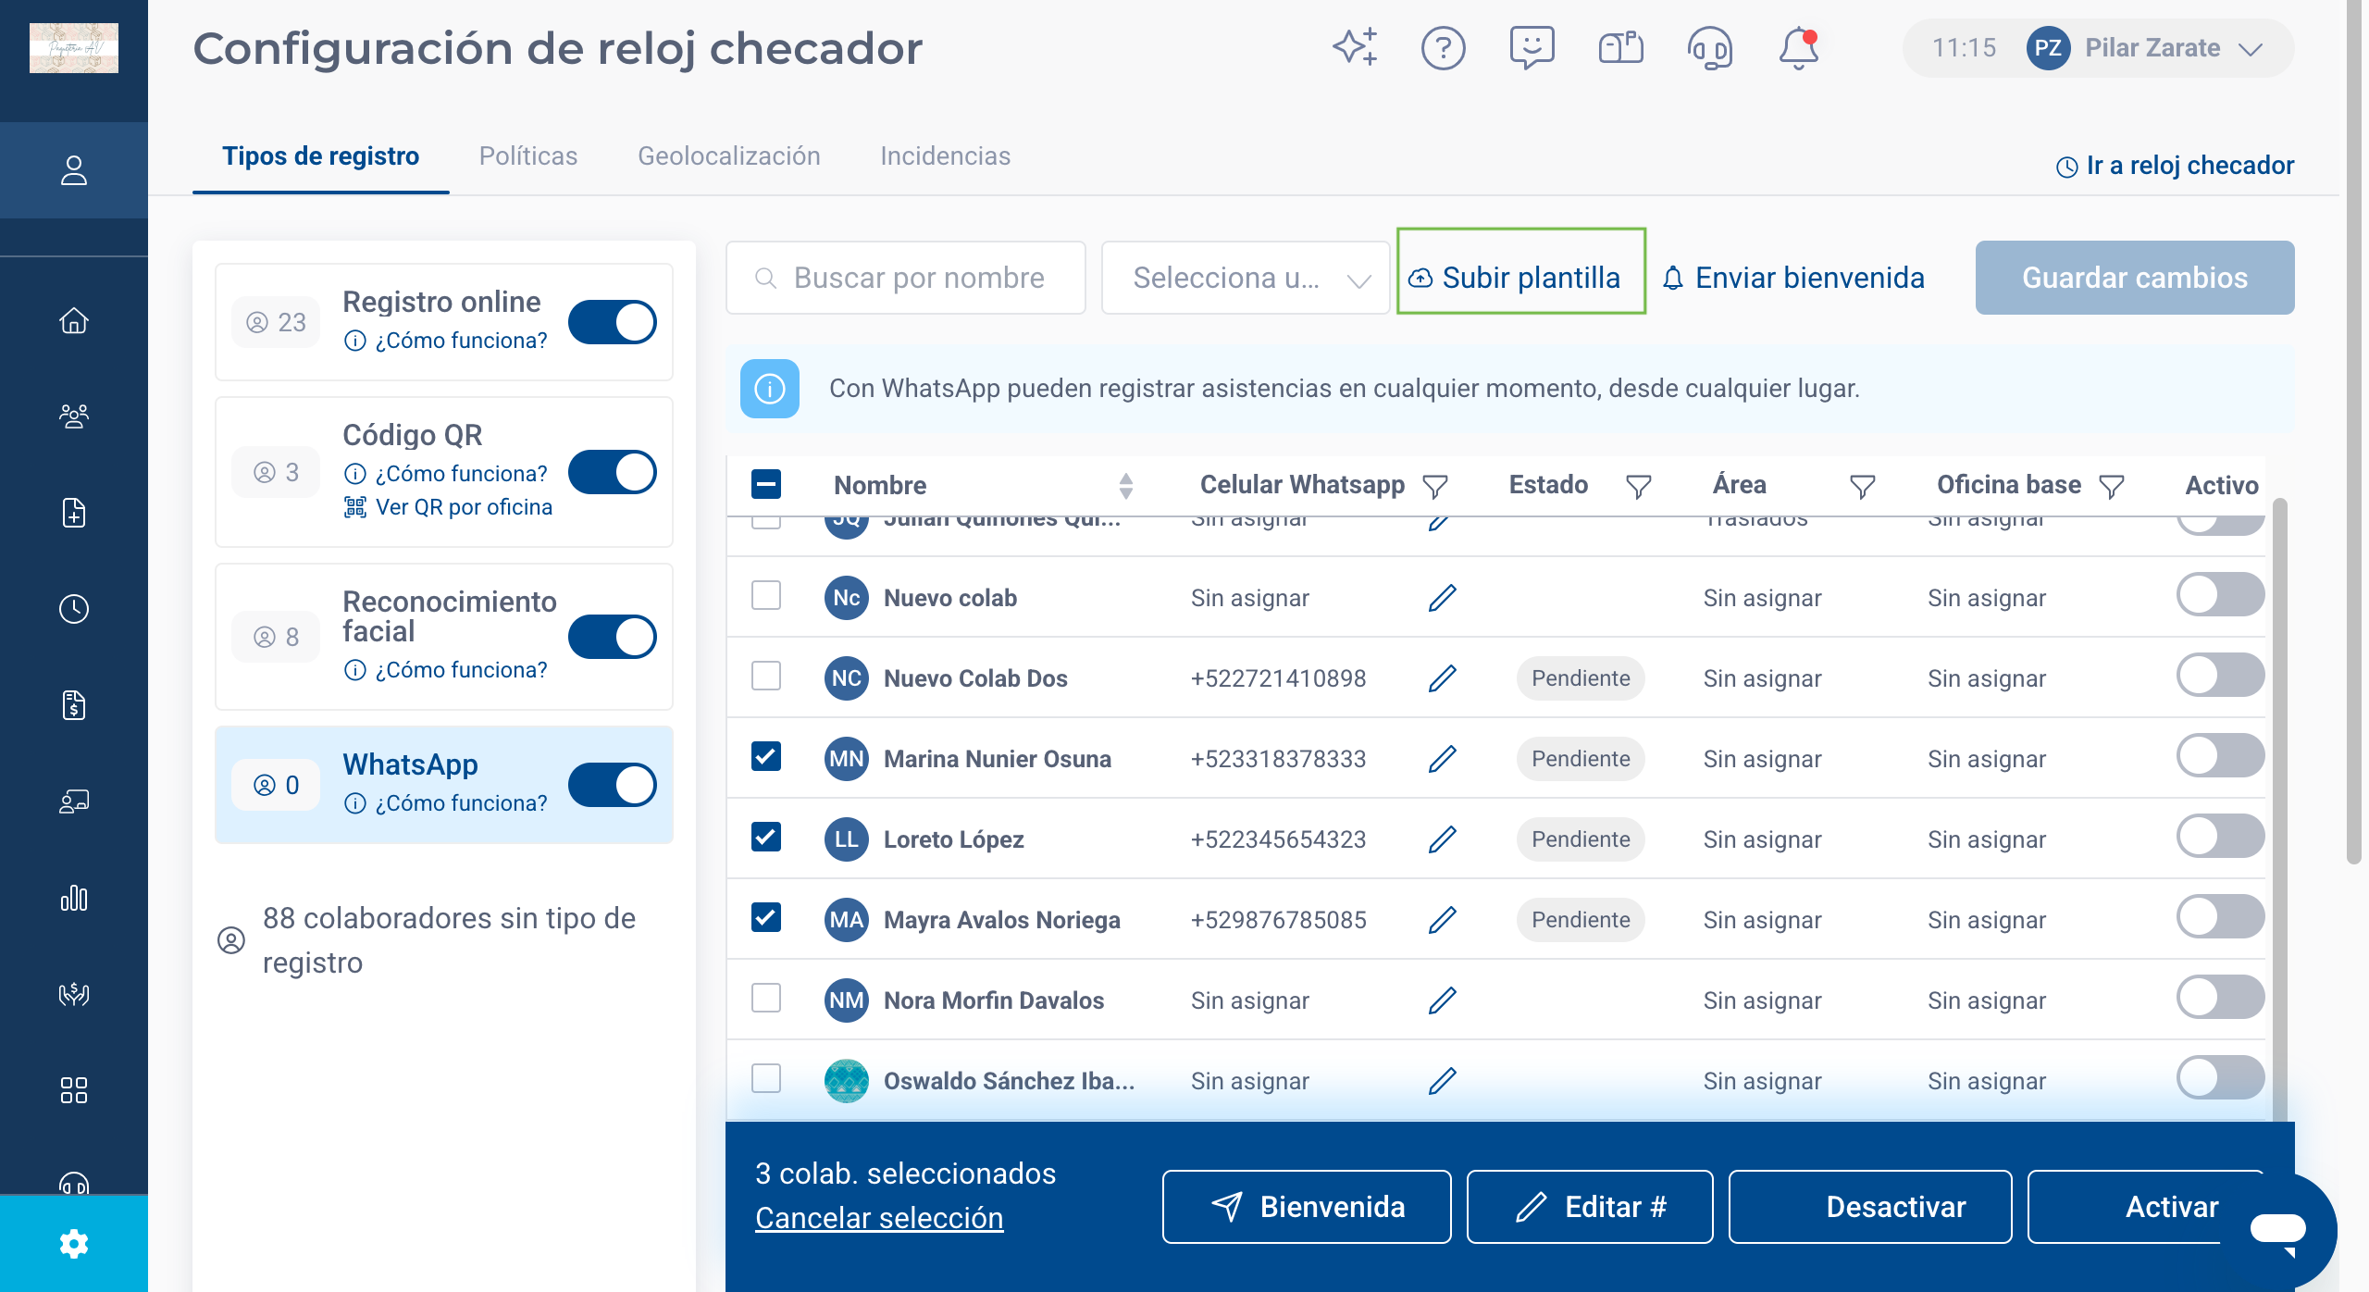2369x1292 pixels.
Task: Switch to the Geolocalización tab
Action: [x=729, y=155]
